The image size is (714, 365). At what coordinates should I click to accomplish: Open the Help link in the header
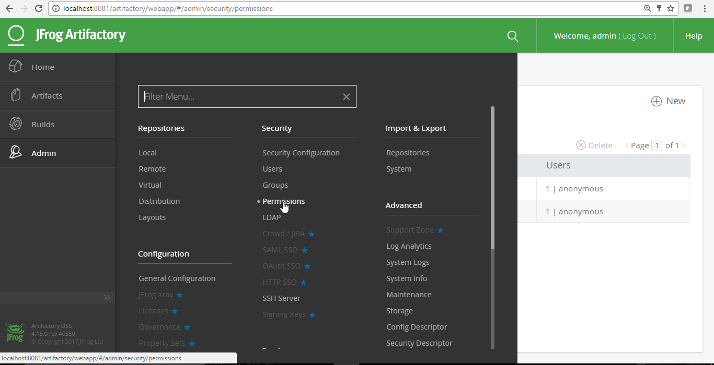point(694,36)
